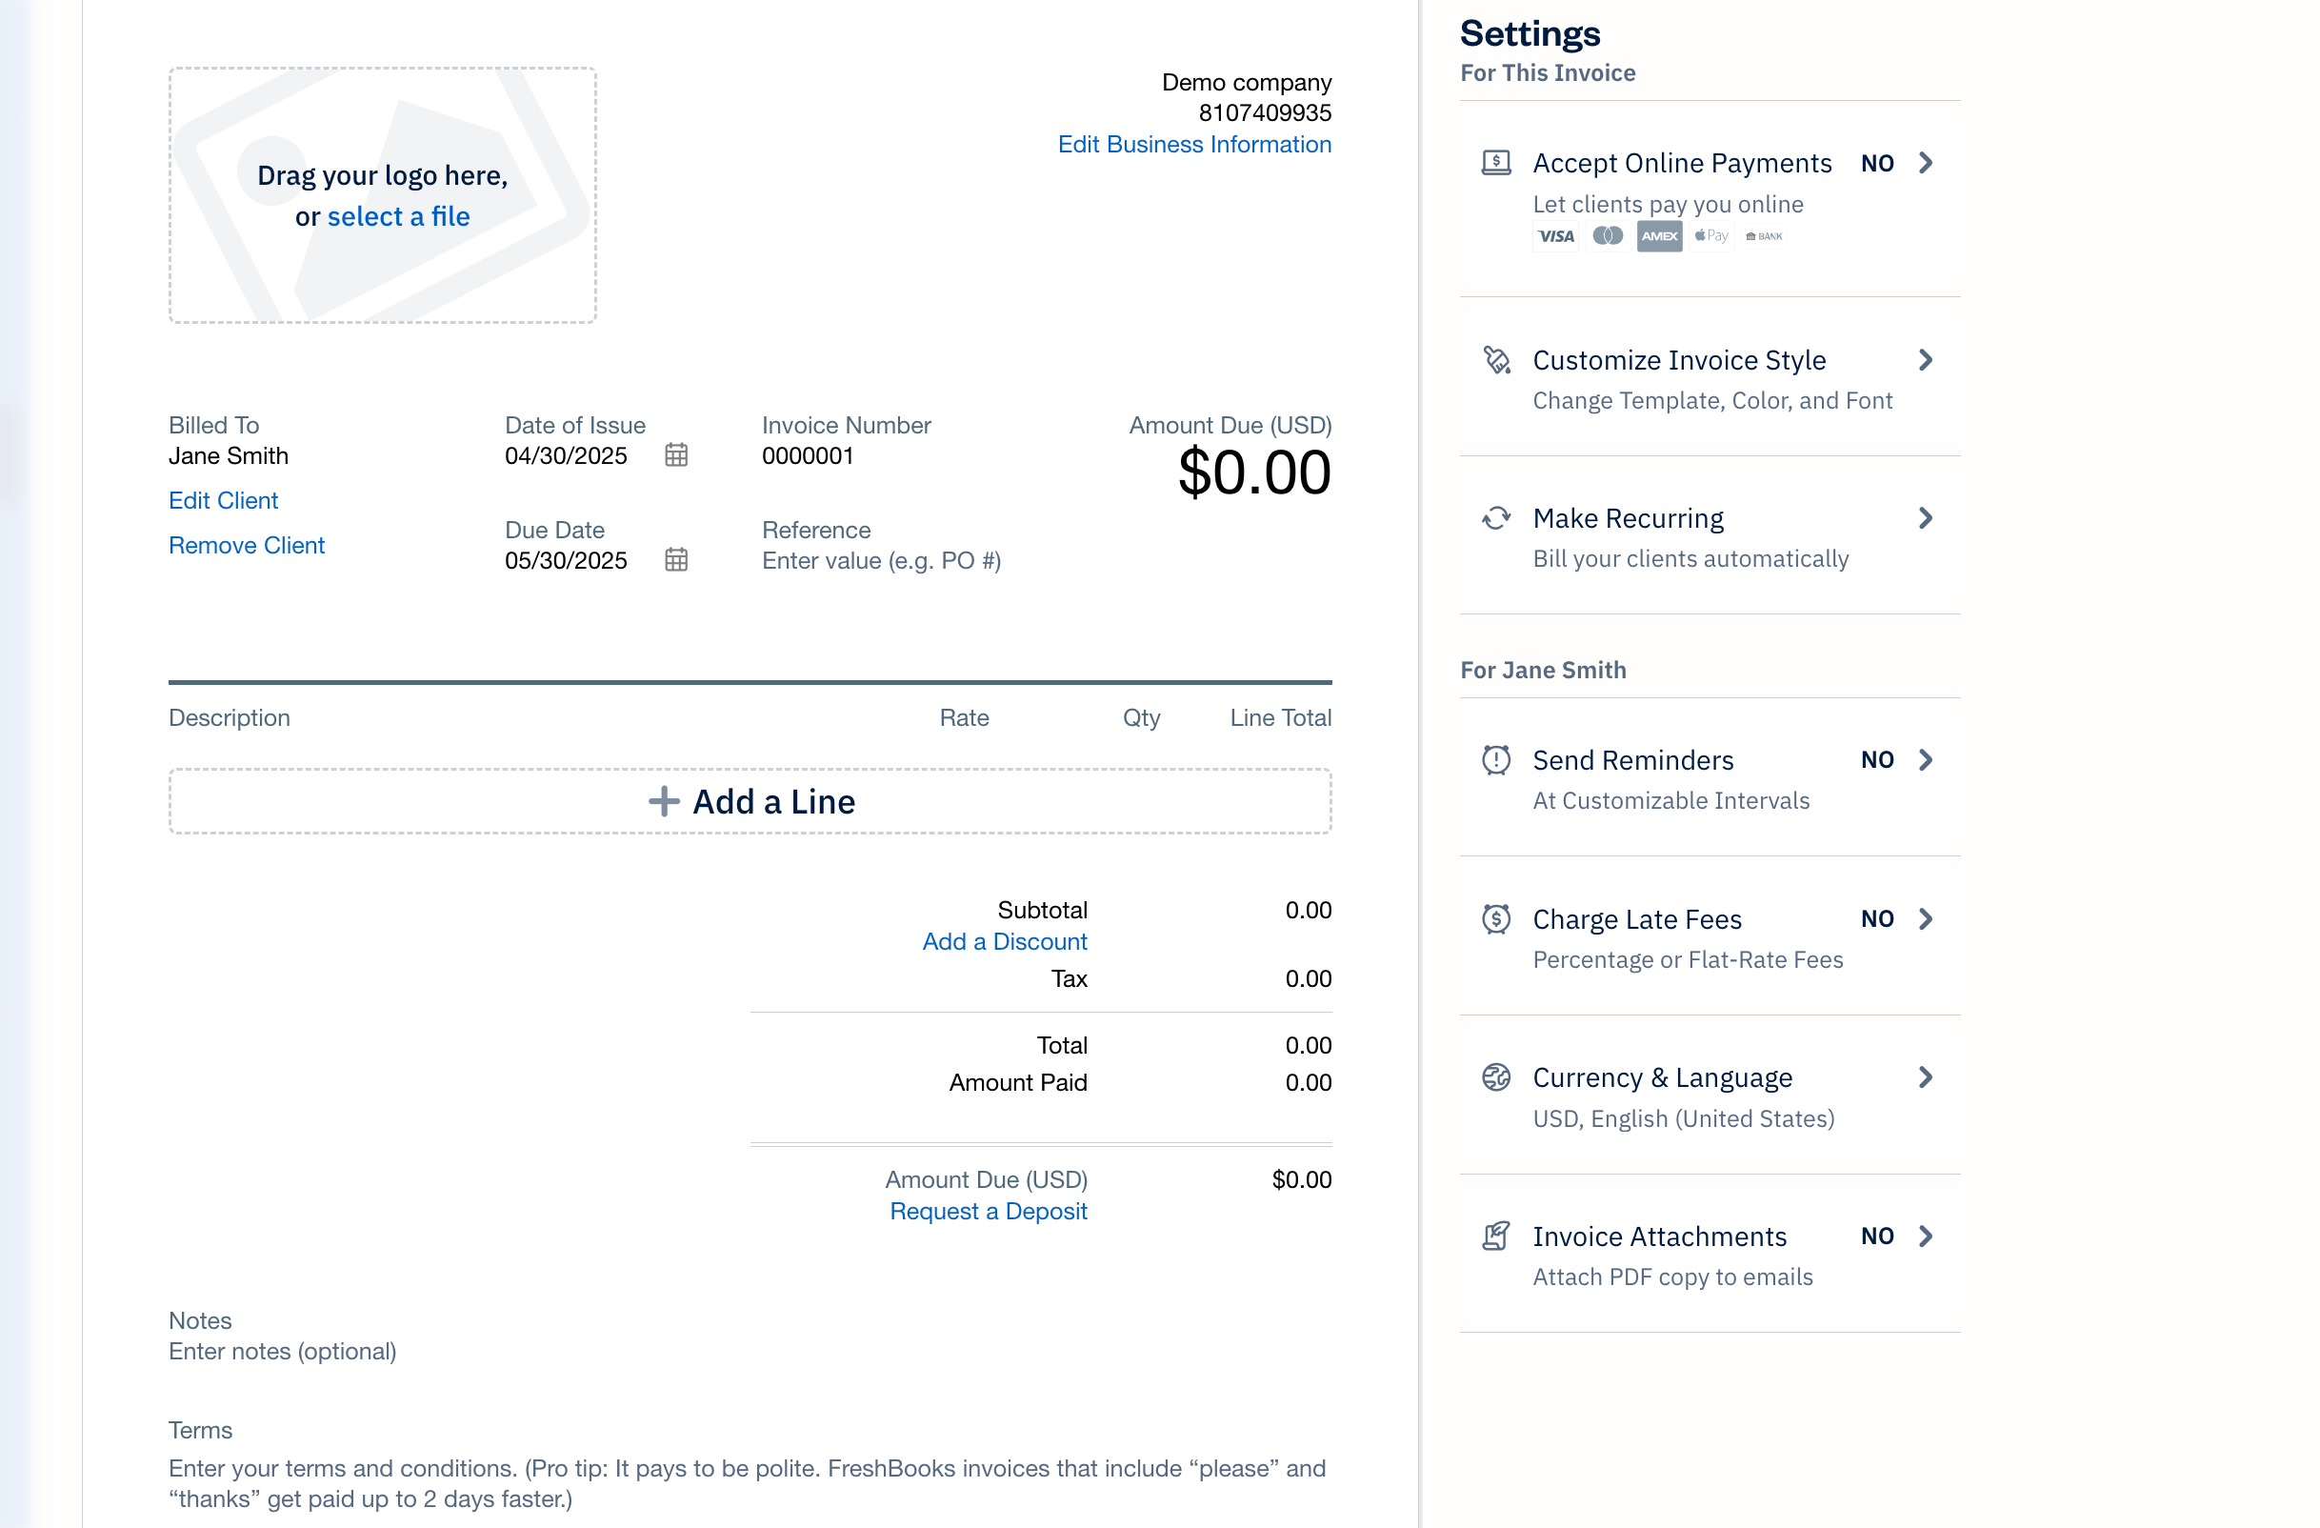This screenshot has width=2320, height=1528.
Task: Expand Currency & Language settings chevron
Action: click(x=1925, y=1076)
